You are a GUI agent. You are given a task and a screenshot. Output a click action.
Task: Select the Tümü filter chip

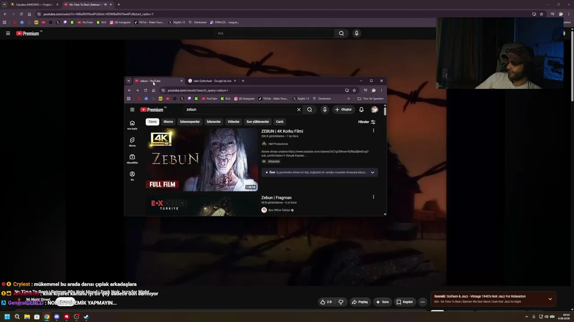[152, 122]
